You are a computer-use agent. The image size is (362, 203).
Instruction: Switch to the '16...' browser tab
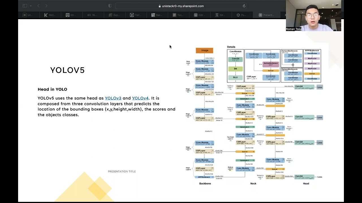pyautogui.click(x=93, y=15)
